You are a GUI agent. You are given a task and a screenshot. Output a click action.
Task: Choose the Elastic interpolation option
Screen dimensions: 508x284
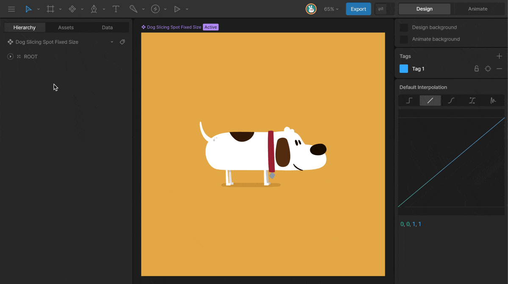(x=493, y=100)
